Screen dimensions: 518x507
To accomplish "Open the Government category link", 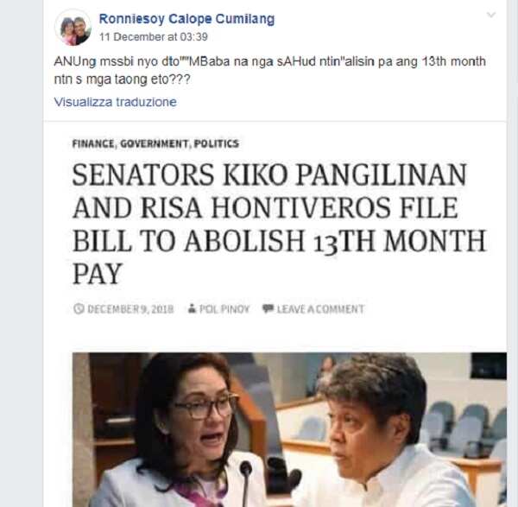I will [155, 143].
